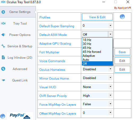
Task: Click the OVR Server Priority label
Action: tap(53, 96)
